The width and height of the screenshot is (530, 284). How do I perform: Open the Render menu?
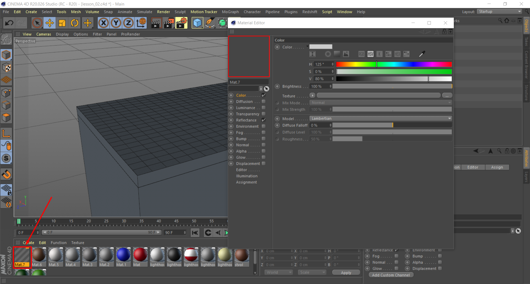pos(163,12)
